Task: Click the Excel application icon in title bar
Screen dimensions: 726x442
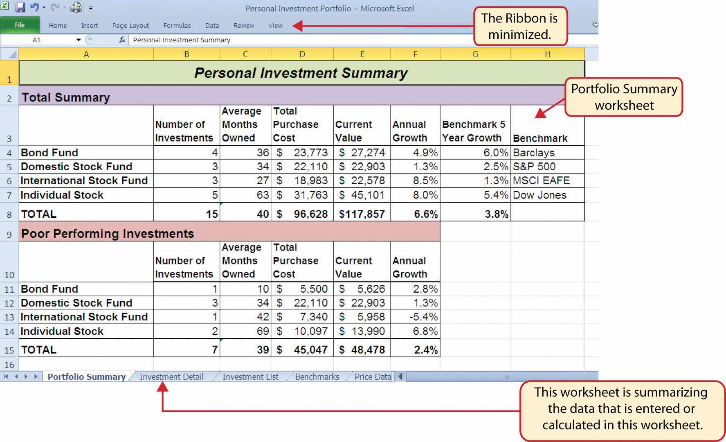Action: 5,7
